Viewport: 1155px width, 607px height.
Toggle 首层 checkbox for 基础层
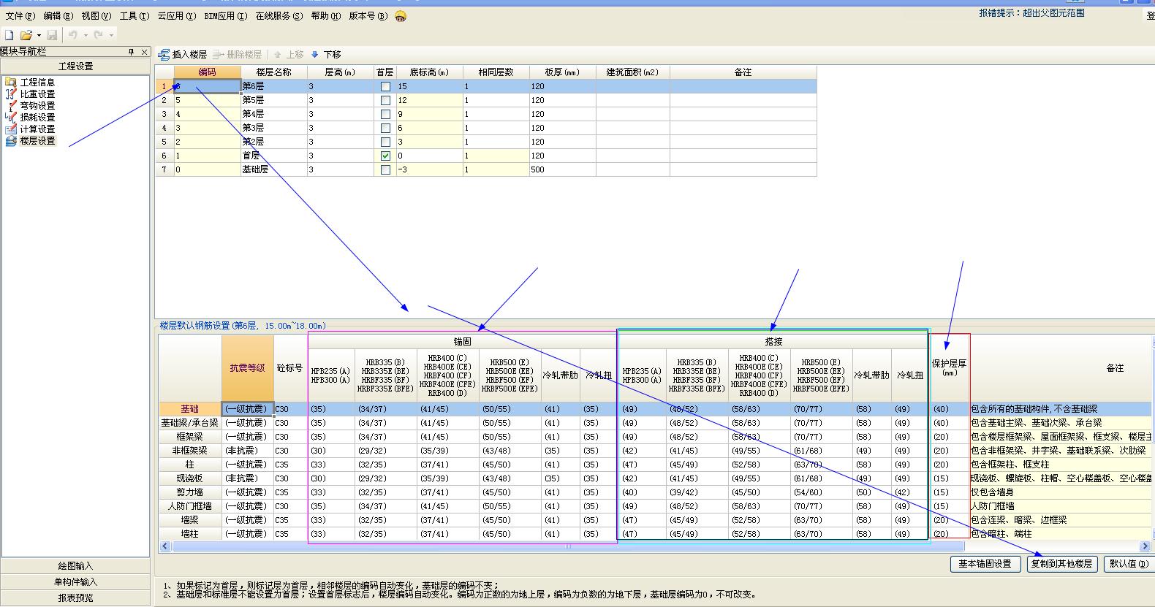(x=385, y=169)
